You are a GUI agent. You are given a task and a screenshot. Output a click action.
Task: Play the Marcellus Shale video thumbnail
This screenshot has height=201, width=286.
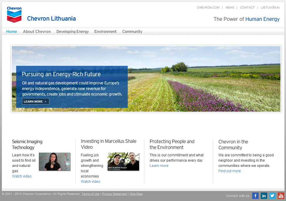tap(123, 162)
